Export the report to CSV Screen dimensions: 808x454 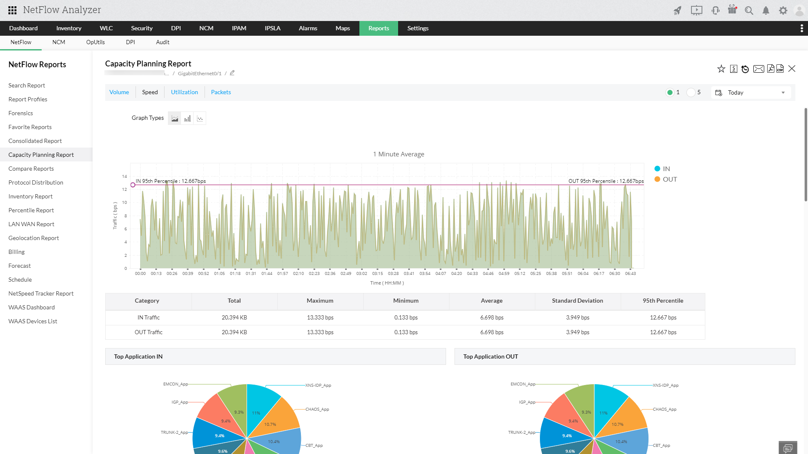click(x=781, y=69)
